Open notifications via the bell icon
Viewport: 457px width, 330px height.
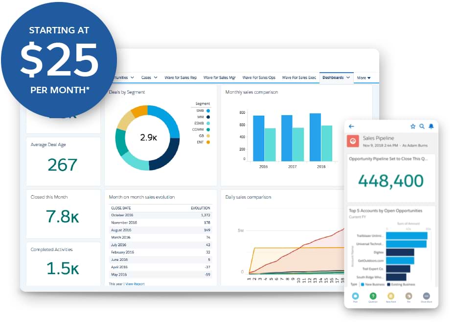tap(431, 127)
